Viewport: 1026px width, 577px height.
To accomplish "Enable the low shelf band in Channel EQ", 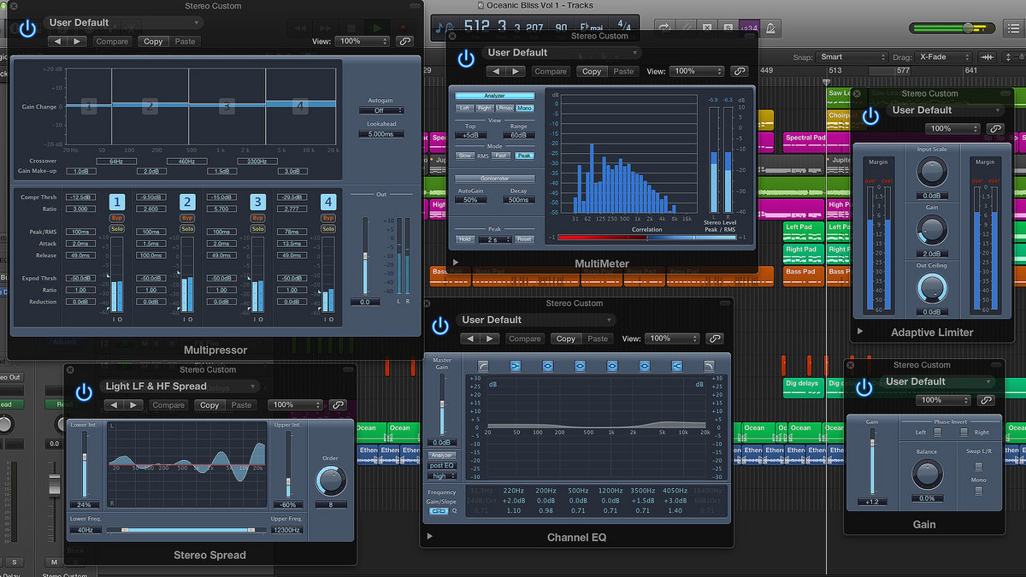I will click(516, 366).
